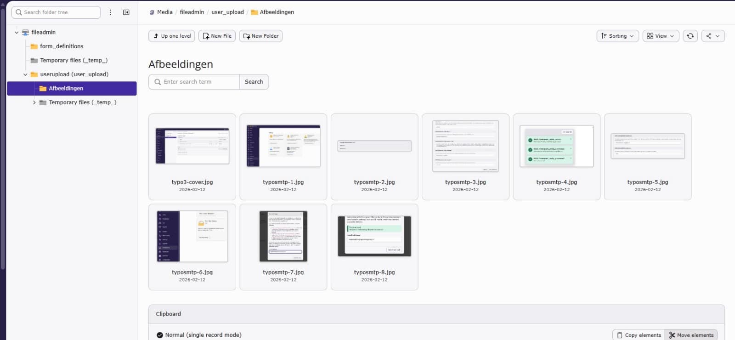Click the fileadmin storage icon in tree
Viewport: 735px width, 340px height.
tap(25, 32)
